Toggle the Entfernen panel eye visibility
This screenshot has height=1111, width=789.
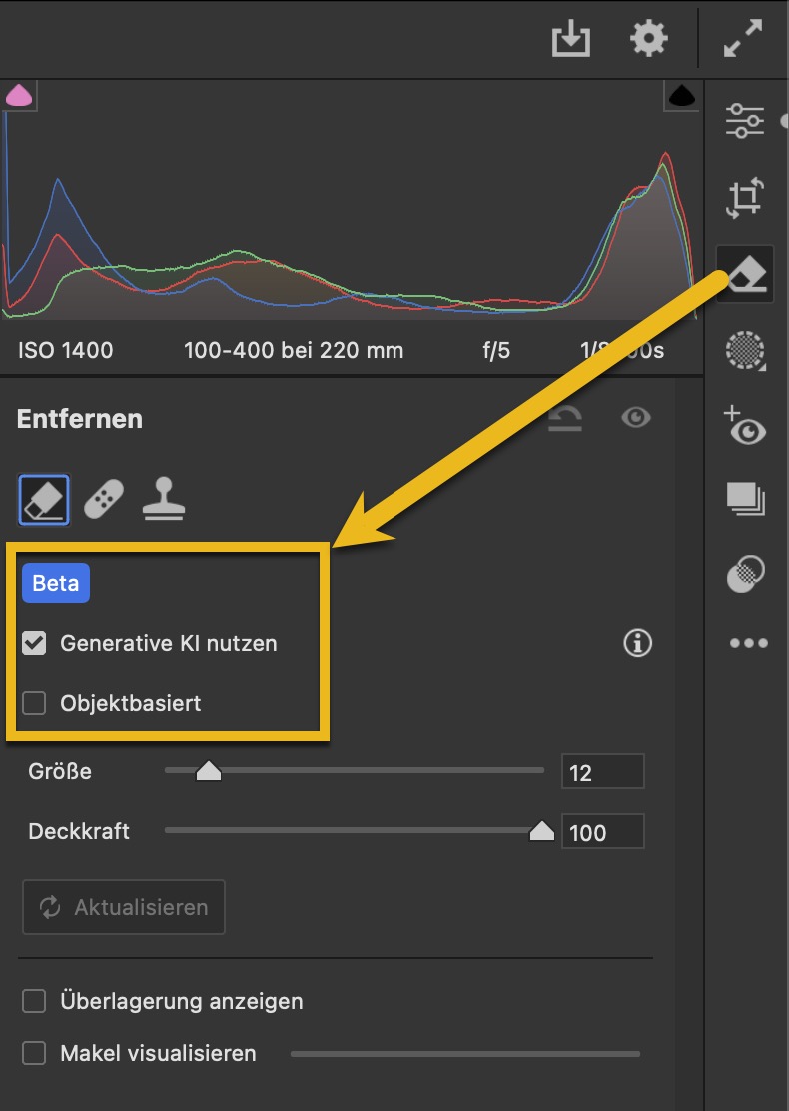[636, 418]
